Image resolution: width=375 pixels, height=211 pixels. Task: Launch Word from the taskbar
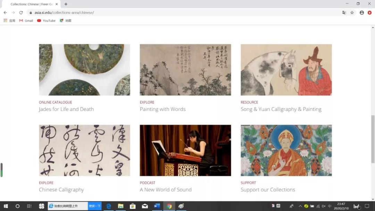[157, 206]
